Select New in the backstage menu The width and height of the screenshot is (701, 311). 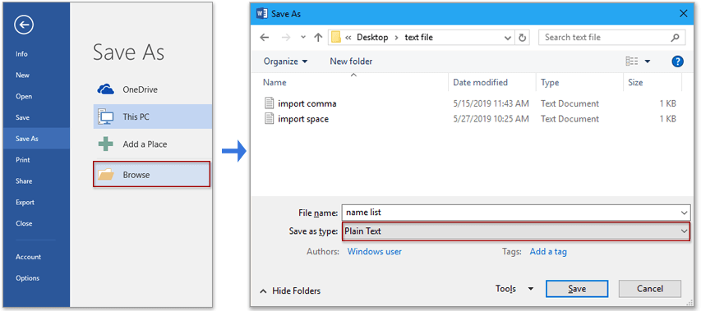click(x=22, y=75)
